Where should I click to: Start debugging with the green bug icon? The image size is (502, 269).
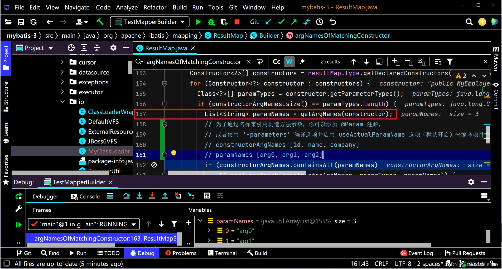tap(211, 22)
